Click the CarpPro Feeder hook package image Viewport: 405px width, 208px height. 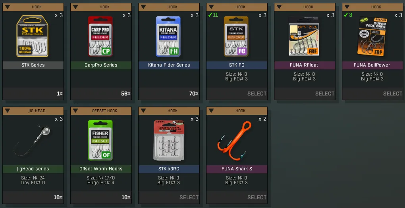100,36
